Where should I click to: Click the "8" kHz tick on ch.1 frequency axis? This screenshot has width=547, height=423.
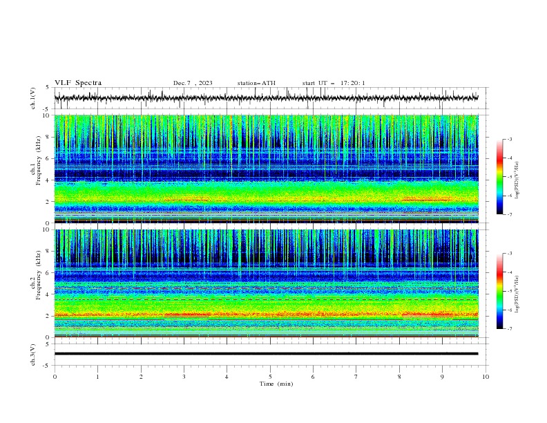click(48, 137)
